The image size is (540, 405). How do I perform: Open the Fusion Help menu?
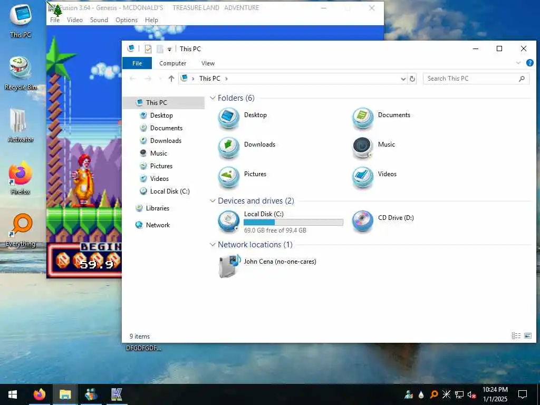coord(151,20)
